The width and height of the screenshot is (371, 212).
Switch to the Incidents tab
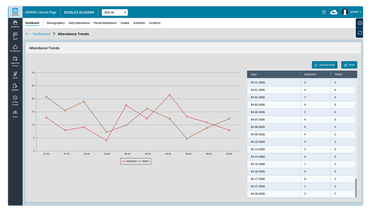point(155,23)
